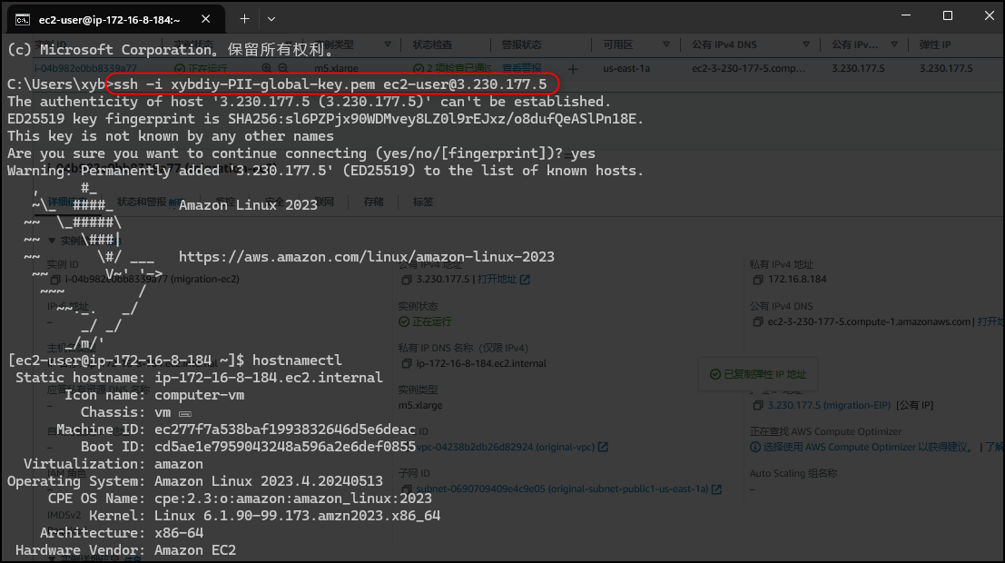This screenshot has width=1005, height=563.
Task: Click the us-east-1a cell in the AWS instance row
Action: [626, 68]
